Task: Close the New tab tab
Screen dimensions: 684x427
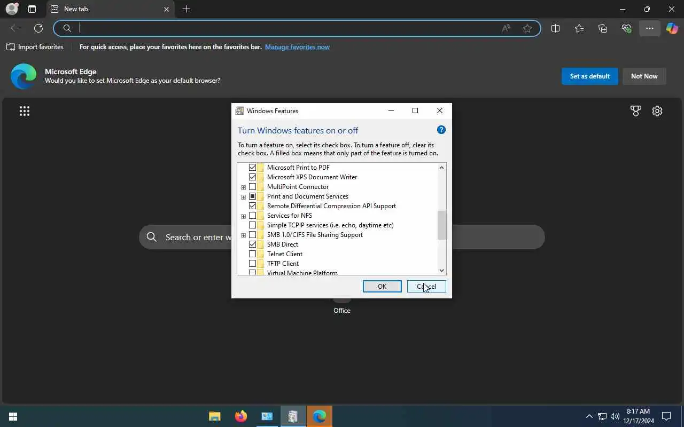Action: (x=166, y=9)
